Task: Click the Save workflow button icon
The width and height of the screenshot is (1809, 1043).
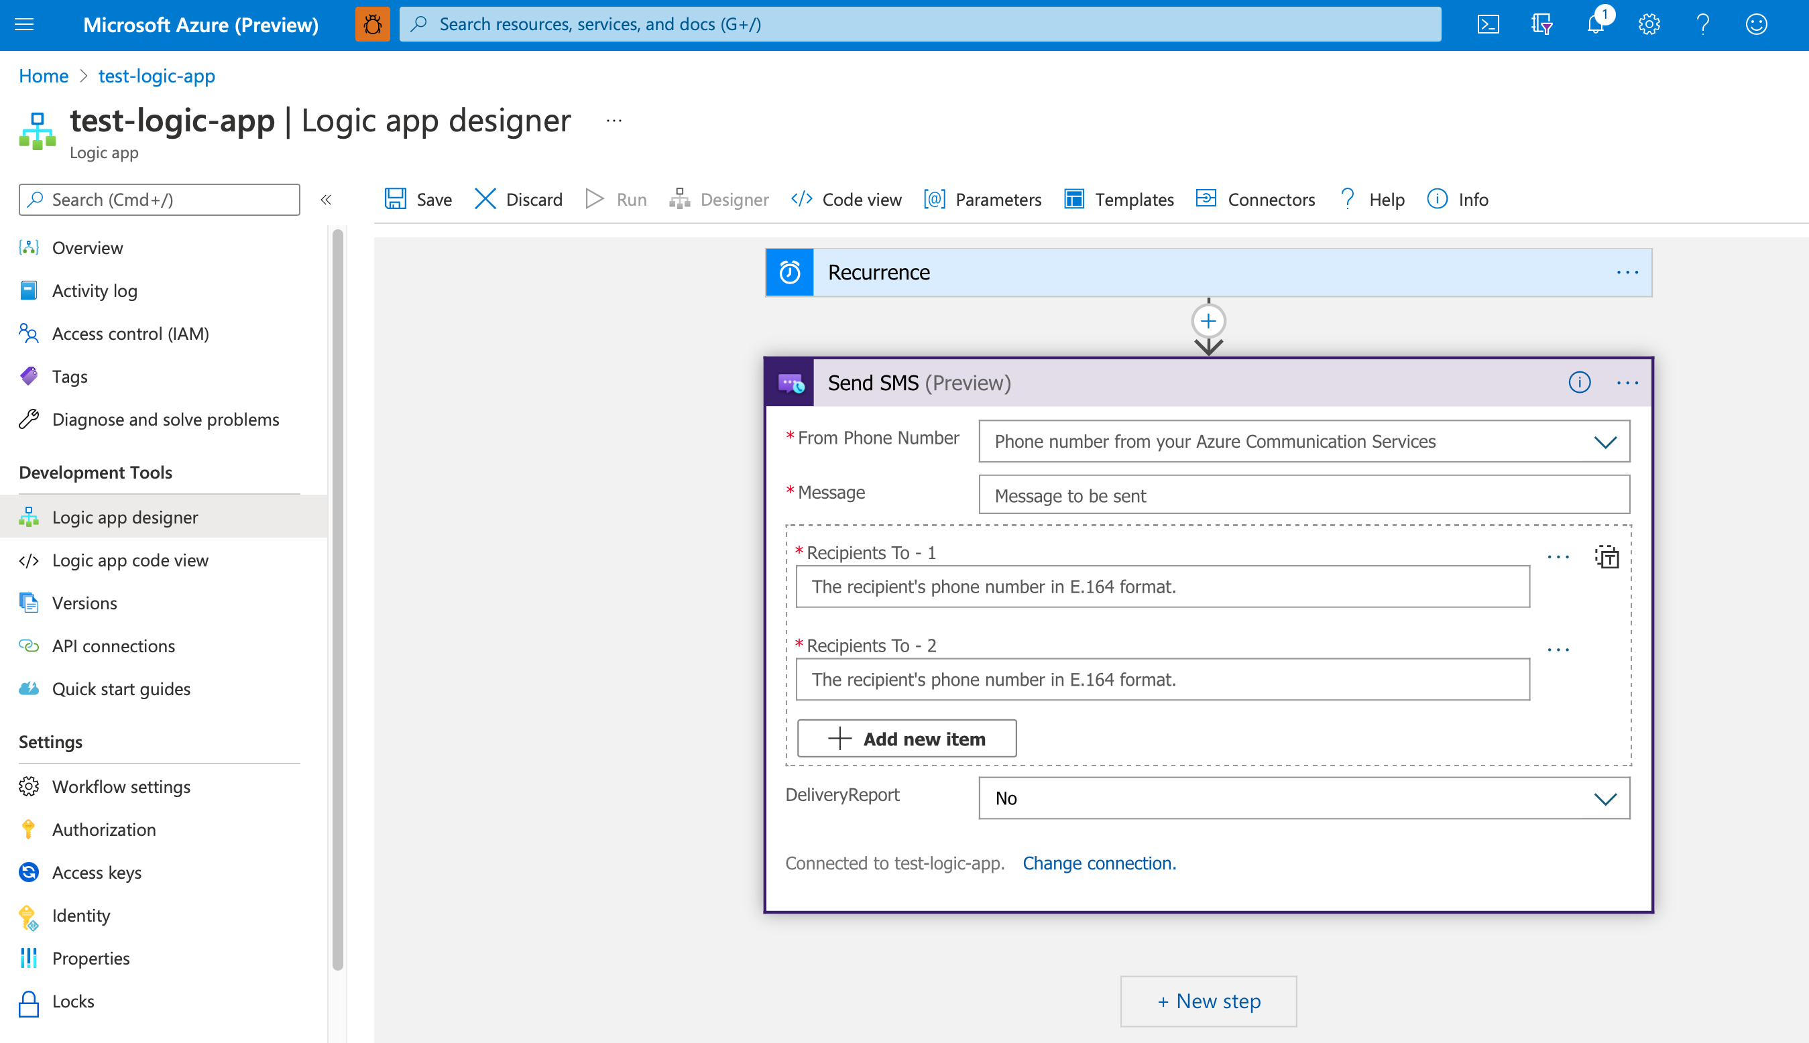Action: click(x=395, y=198)
